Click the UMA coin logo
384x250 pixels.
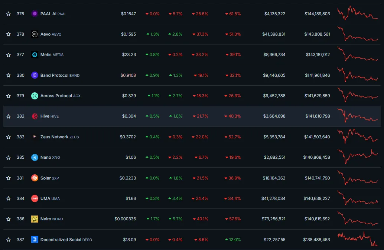coord(35,198)
